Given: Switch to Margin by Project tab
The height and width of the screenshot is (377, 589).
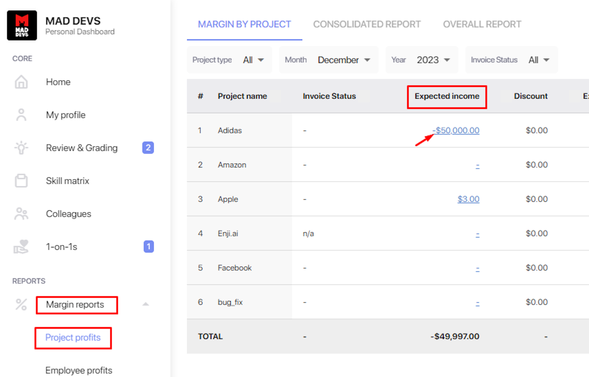Looking at the screenshot, I should coord(244,24).
